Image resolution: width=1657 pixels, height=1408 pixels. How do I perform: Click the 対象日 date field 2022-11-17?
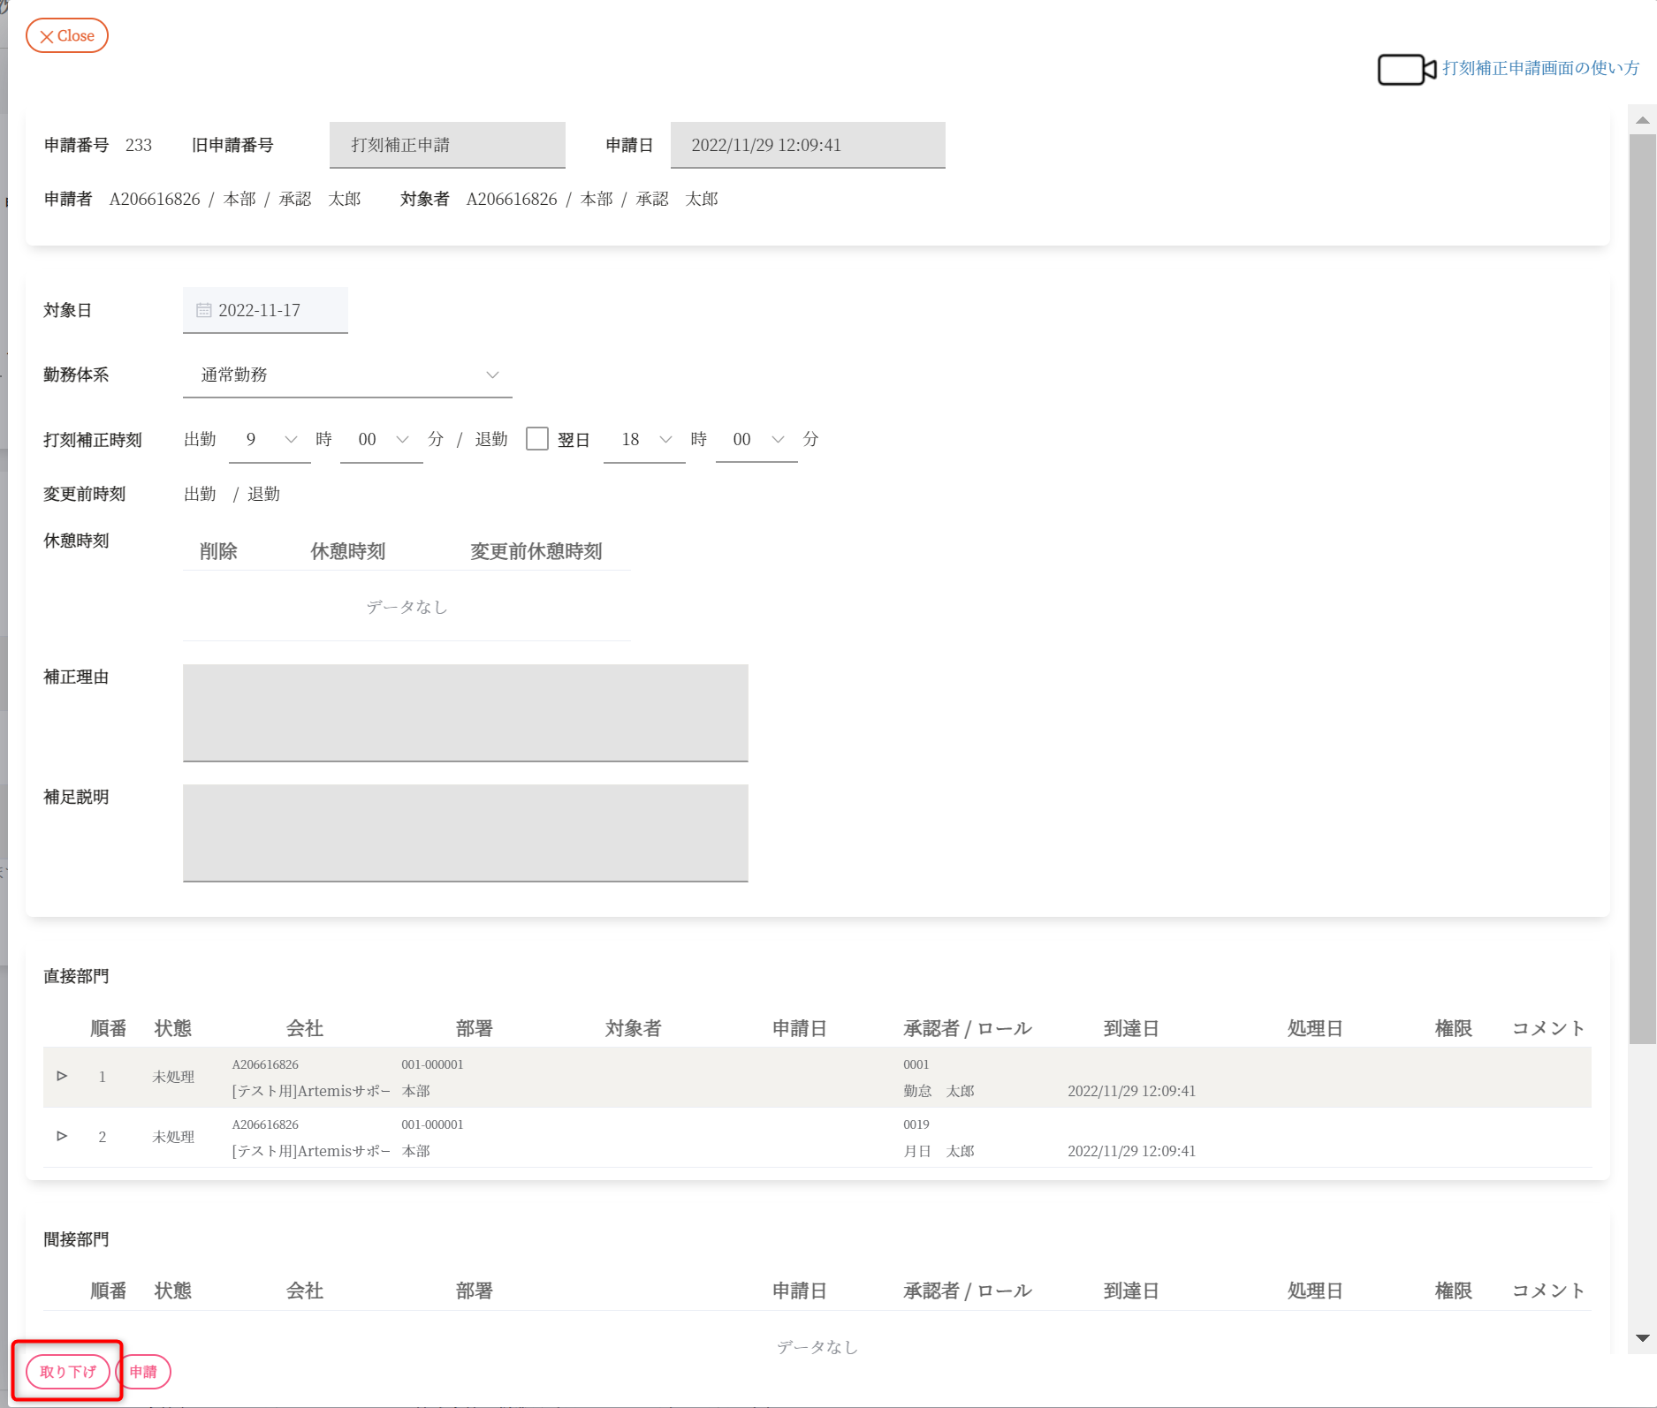tap(265, 310)
